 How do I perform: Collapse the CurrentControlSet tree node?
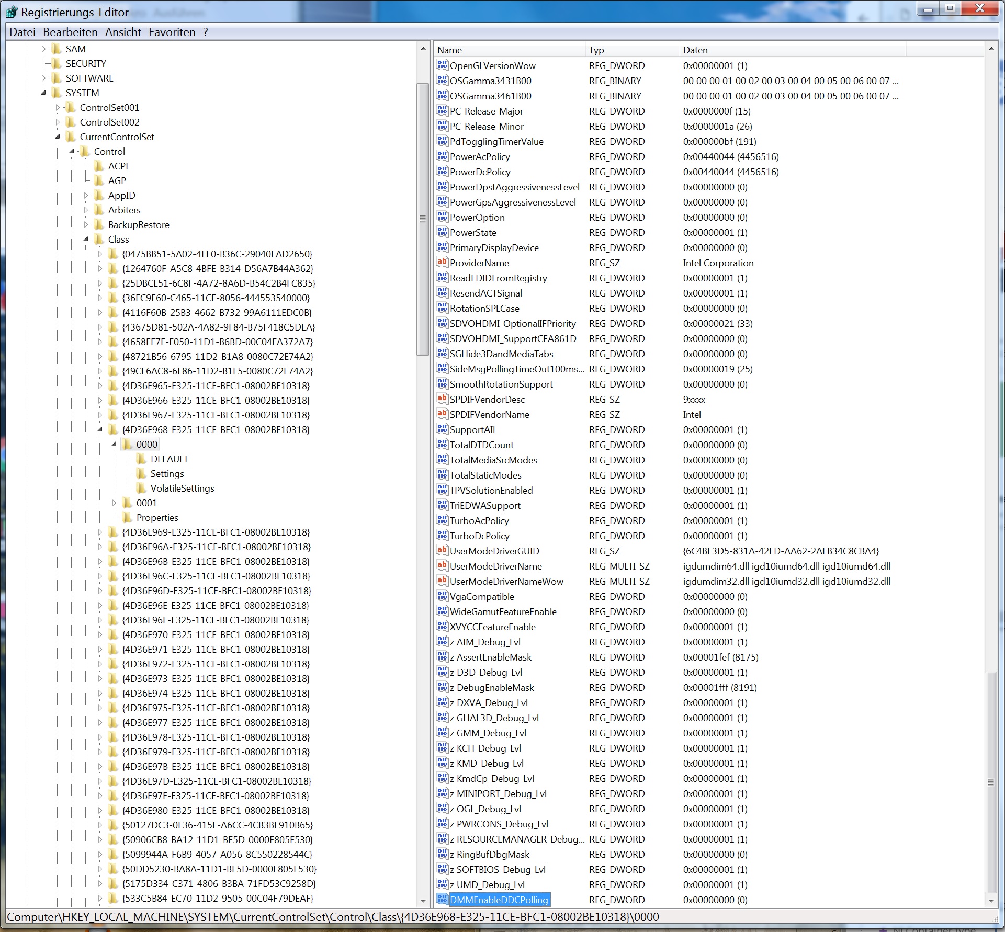coord(58,137)
